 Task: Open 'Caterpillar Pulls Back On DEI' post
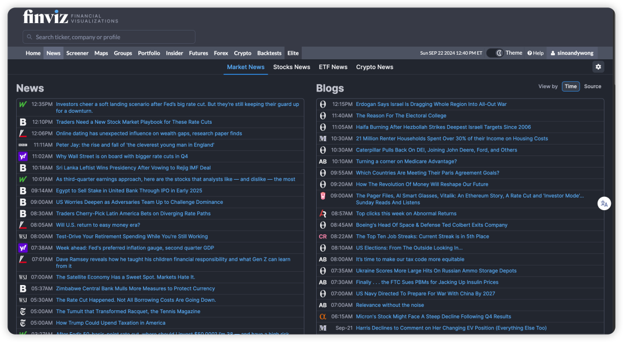437,150
